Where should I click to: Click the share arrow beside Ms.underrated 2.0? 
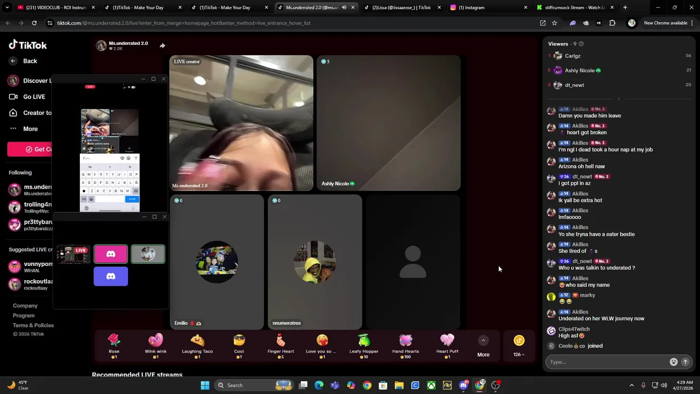click(162, 45)
